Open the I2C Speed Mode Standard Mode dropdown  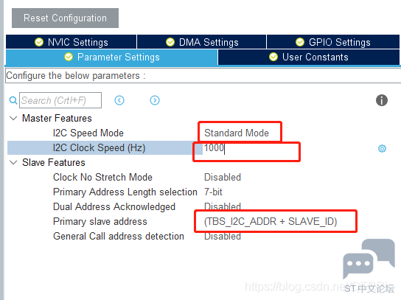tap(237, 133)
